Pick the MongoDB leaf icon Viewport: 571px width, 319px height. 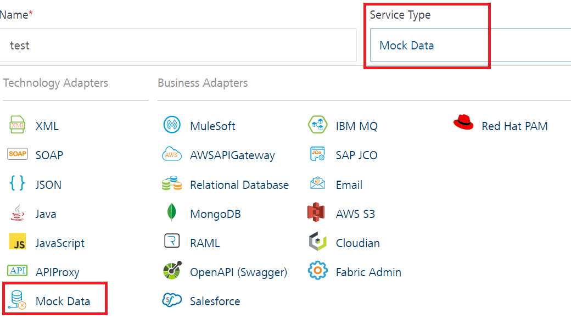172,213
